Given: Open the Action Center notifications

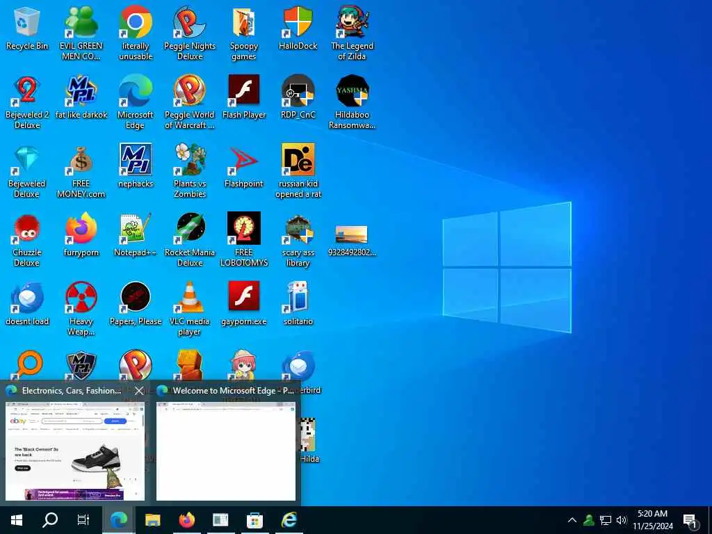Looking at the screenshot, I should click(690, 520).
